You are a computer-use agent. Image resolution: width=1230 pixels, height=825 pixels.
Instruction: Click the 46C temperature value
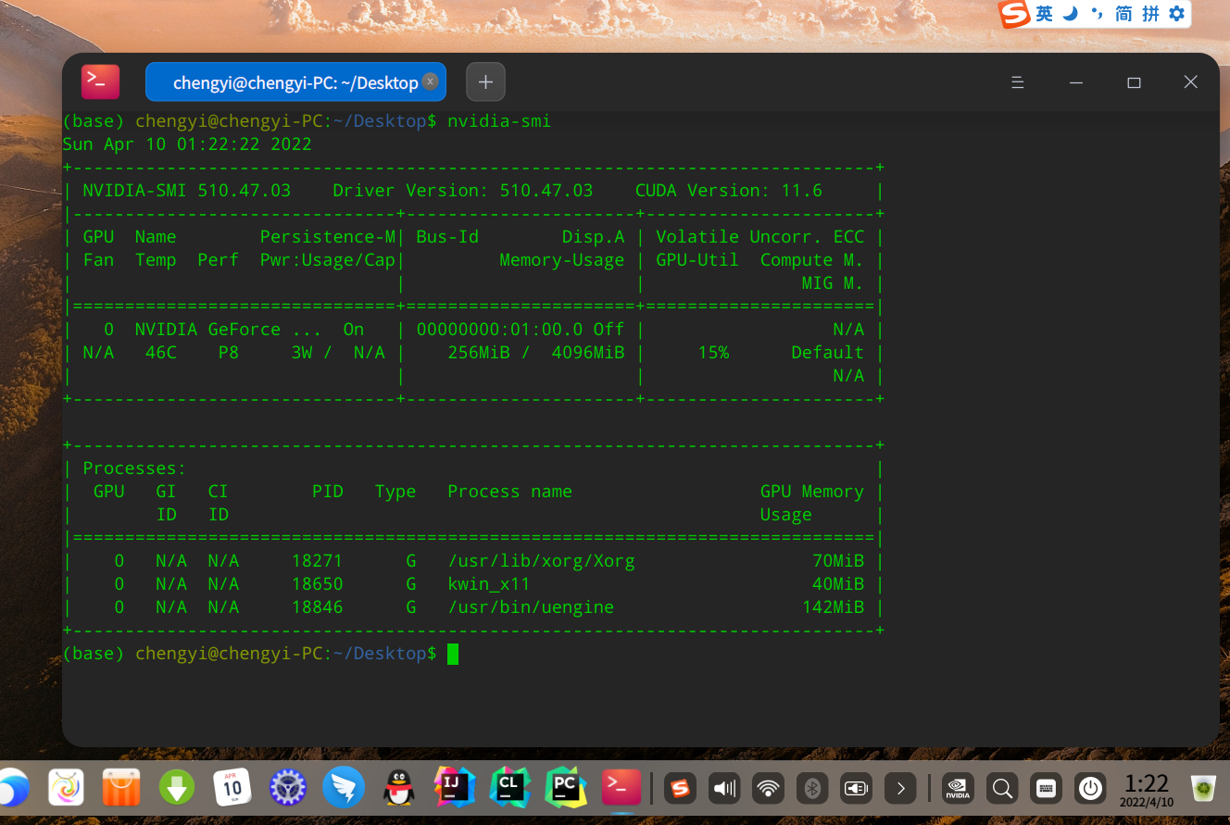[161, 353]
